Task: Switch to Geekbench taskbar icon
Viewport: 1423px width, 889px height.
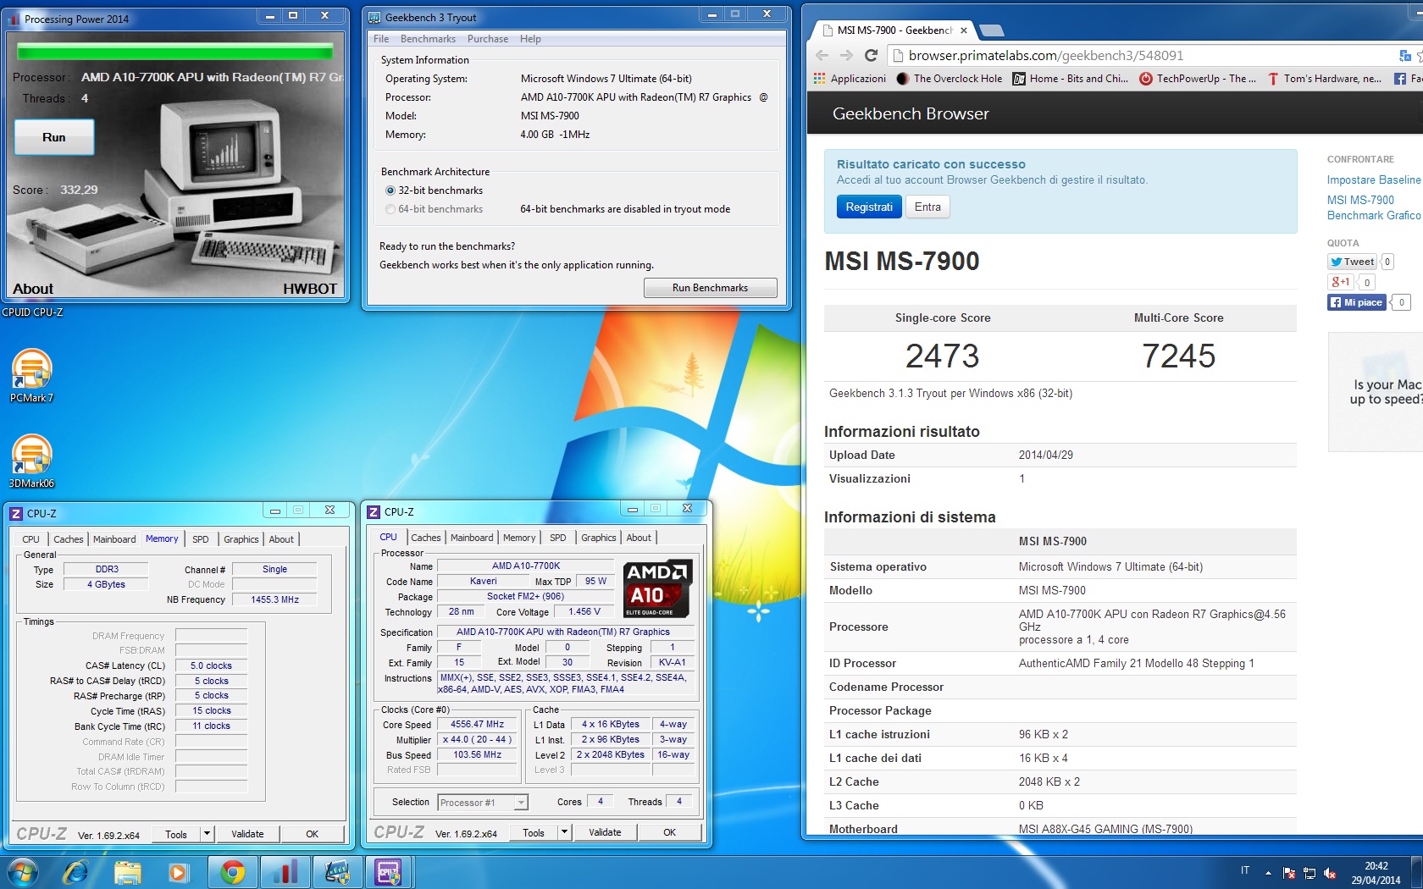Action: (x=337, y=872)
